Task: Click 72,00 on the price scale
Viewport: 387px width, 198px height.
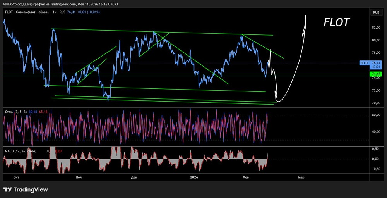Action: 376,90
